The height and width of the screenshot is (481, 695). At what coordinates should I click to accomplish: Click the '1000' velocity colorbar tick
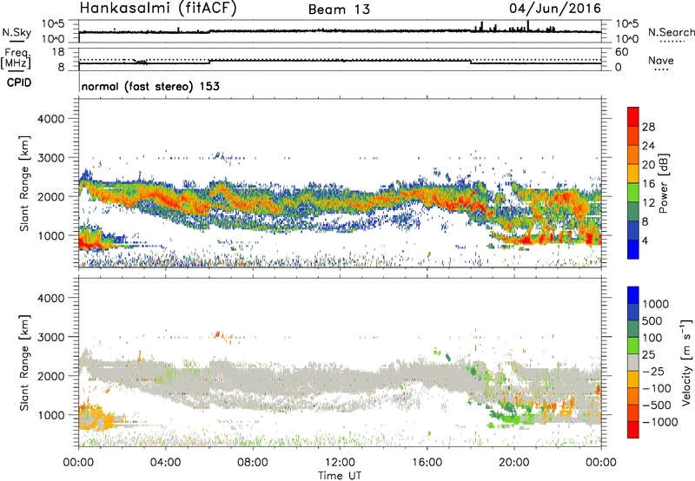point(656,304)
